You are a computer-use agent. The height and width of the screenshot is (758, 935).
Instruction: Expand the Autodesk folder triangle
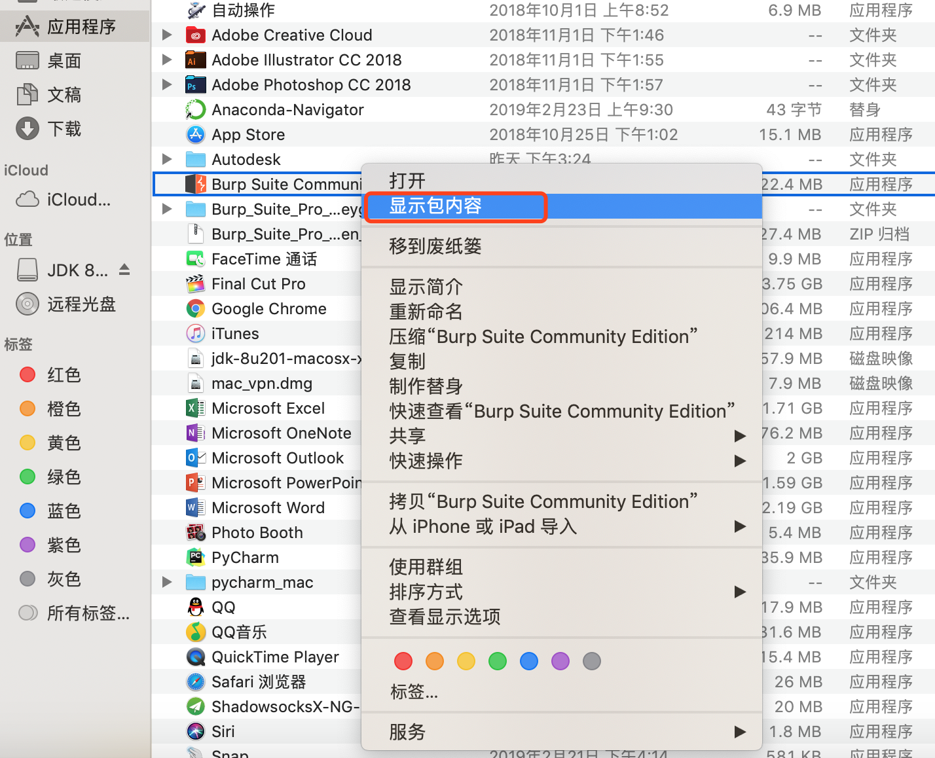[x=167, y=159]
